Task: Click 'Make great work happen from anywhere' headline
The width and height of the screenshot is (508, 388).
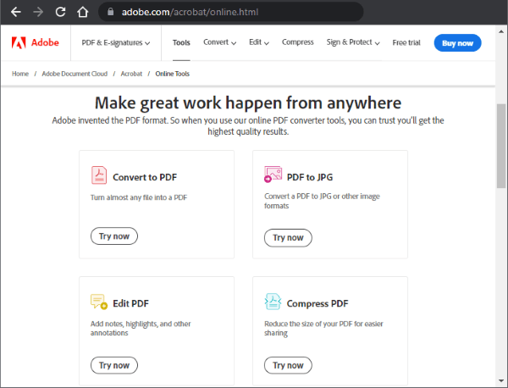Action: 248,103
